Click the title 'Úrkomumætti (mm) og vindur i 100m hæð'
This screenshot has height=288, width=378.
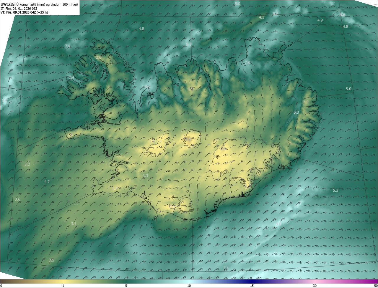pyautogui.click(x=47, y=4)
